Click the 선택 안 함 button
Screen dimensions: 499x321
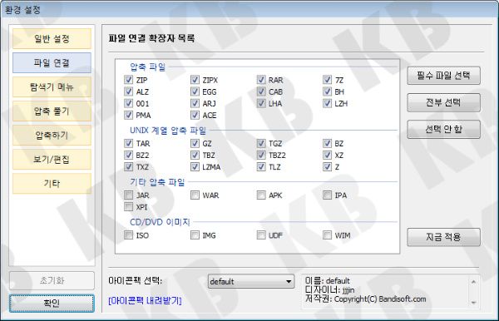[443, 129]
